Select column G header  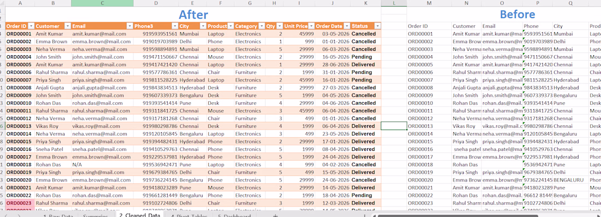pos(250,3)
